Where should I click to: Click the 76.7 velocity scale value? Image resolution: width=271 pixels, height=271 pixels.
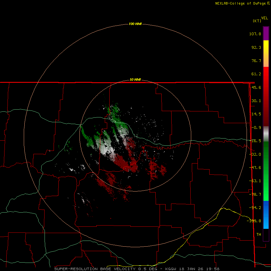256,61
